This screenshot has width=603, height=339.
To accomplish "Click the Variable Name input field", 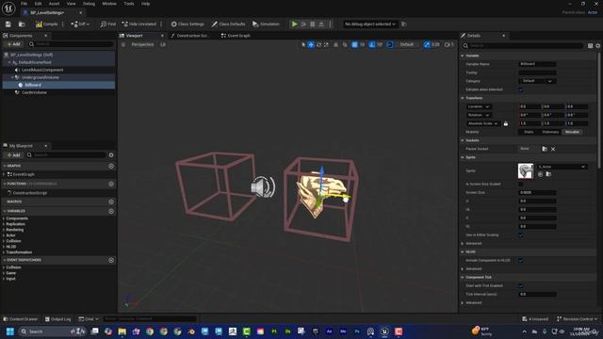I will click(537, 64).
